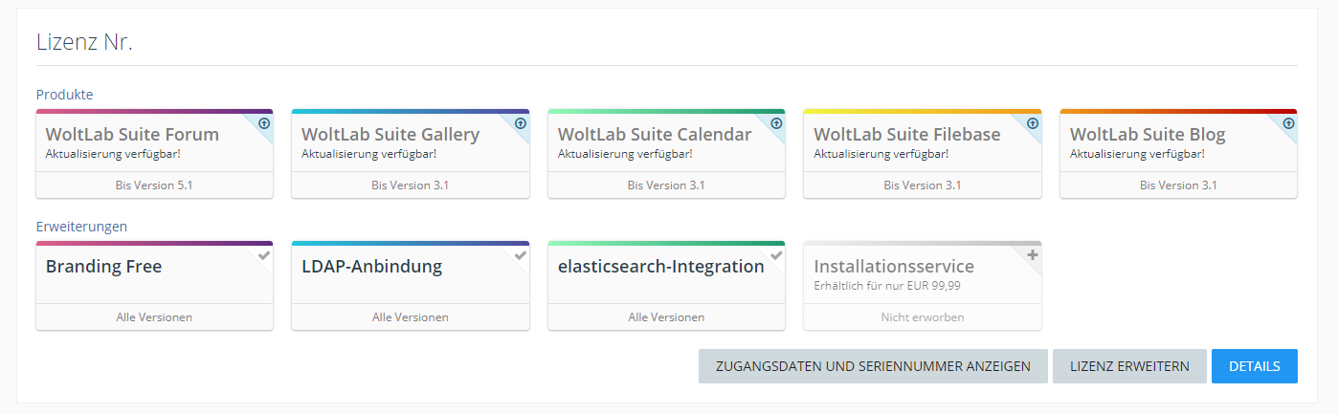Click update icon on WoltLab Suite Filebase card
1338x414 pixels.
(1033, 123)
